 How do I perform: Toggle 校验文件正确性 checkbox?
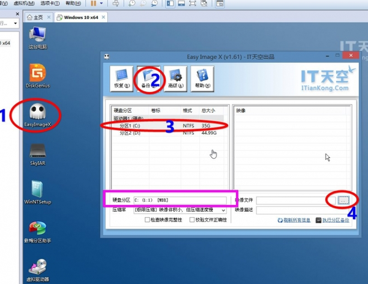pyautogui.click(x=192, y=220)
